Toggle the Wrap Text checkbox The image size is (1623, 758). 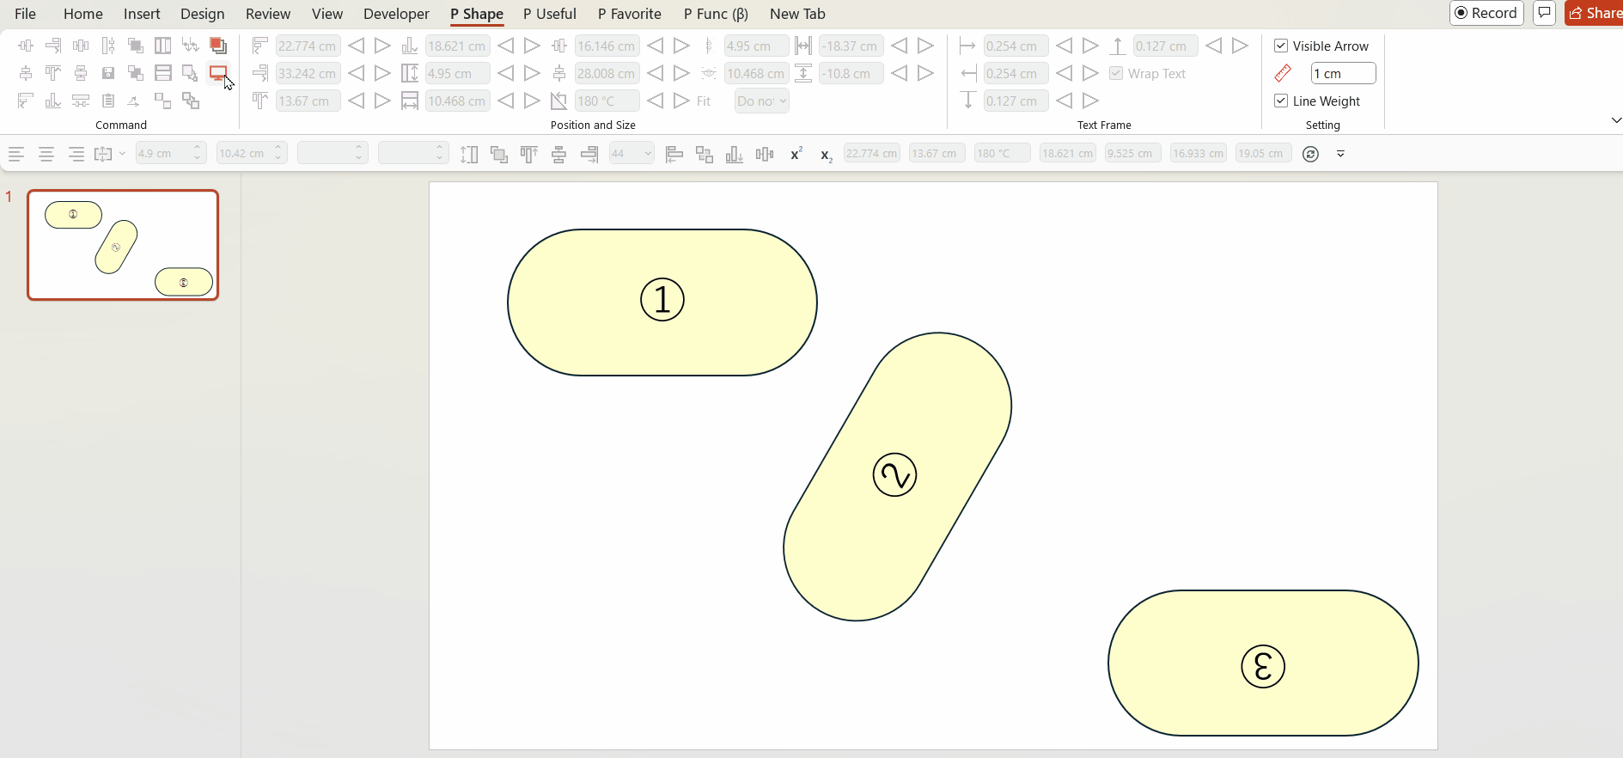coord(1116,74)
